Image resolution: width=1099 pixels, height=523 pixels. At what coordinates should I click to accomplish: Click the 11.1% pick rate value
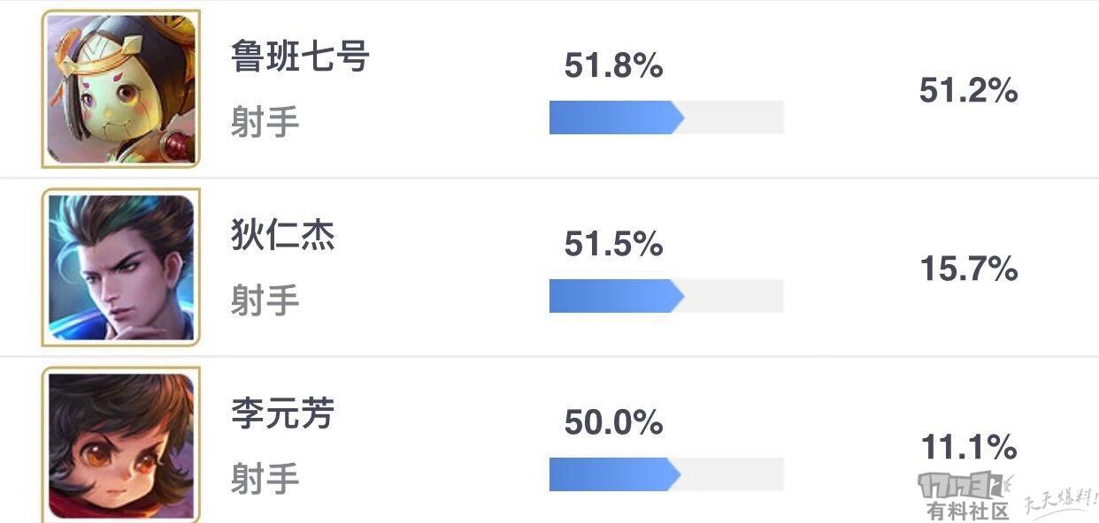[968, 448]
